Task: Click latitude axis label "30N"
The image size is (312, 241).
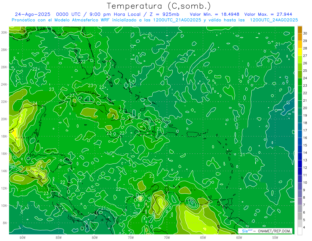Action: click(x=4, y=32)
